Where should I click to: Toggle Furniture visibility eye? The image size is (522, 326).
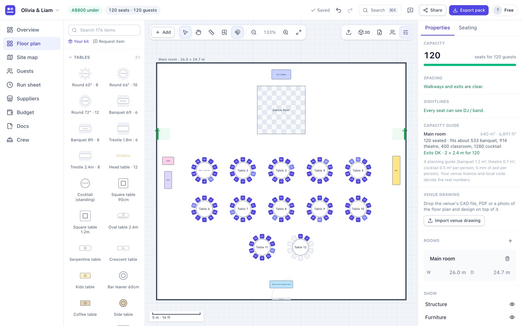512,317
